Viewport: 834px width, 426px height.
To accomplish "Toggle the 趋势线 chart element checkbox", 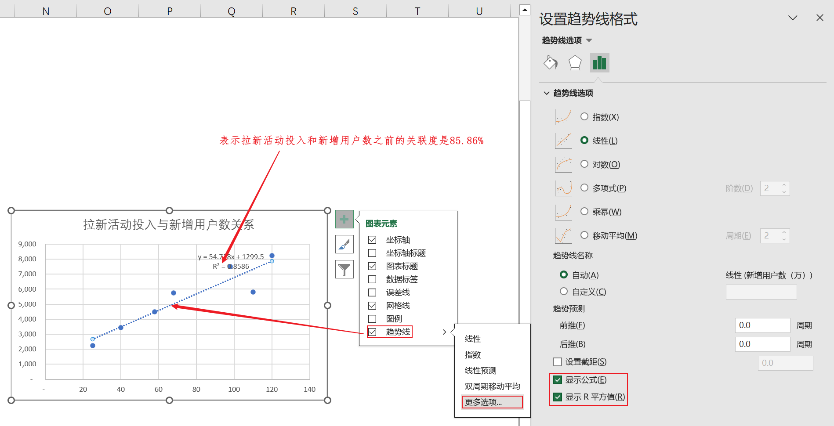I will (x=372, y=332).
